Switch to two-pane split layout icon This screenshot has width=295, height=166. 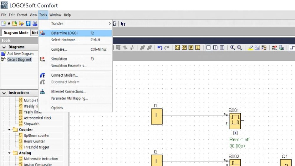pos(215,47)
